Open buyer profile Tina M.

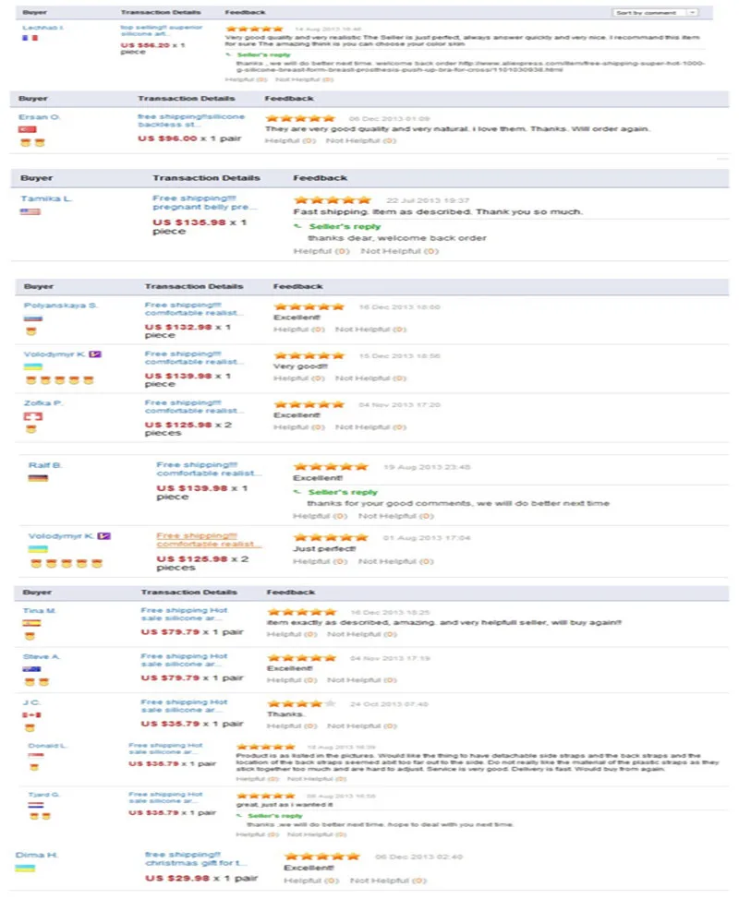[40, 610]
